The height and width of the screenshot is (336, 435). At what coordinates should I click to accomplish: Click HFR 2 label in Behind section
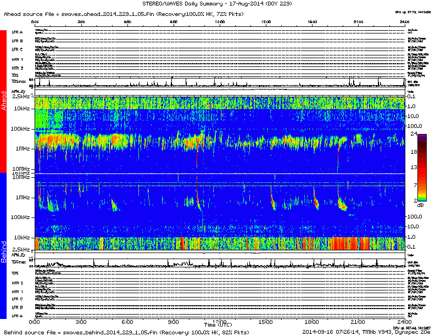[x=18, y=283]
